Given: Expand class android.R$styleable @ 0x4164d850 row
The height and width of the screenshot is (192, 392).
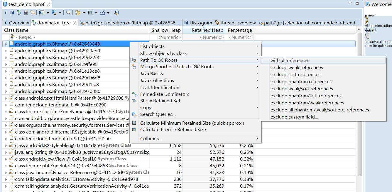Looking at the screenshot, I should click(x=6, y=146).
